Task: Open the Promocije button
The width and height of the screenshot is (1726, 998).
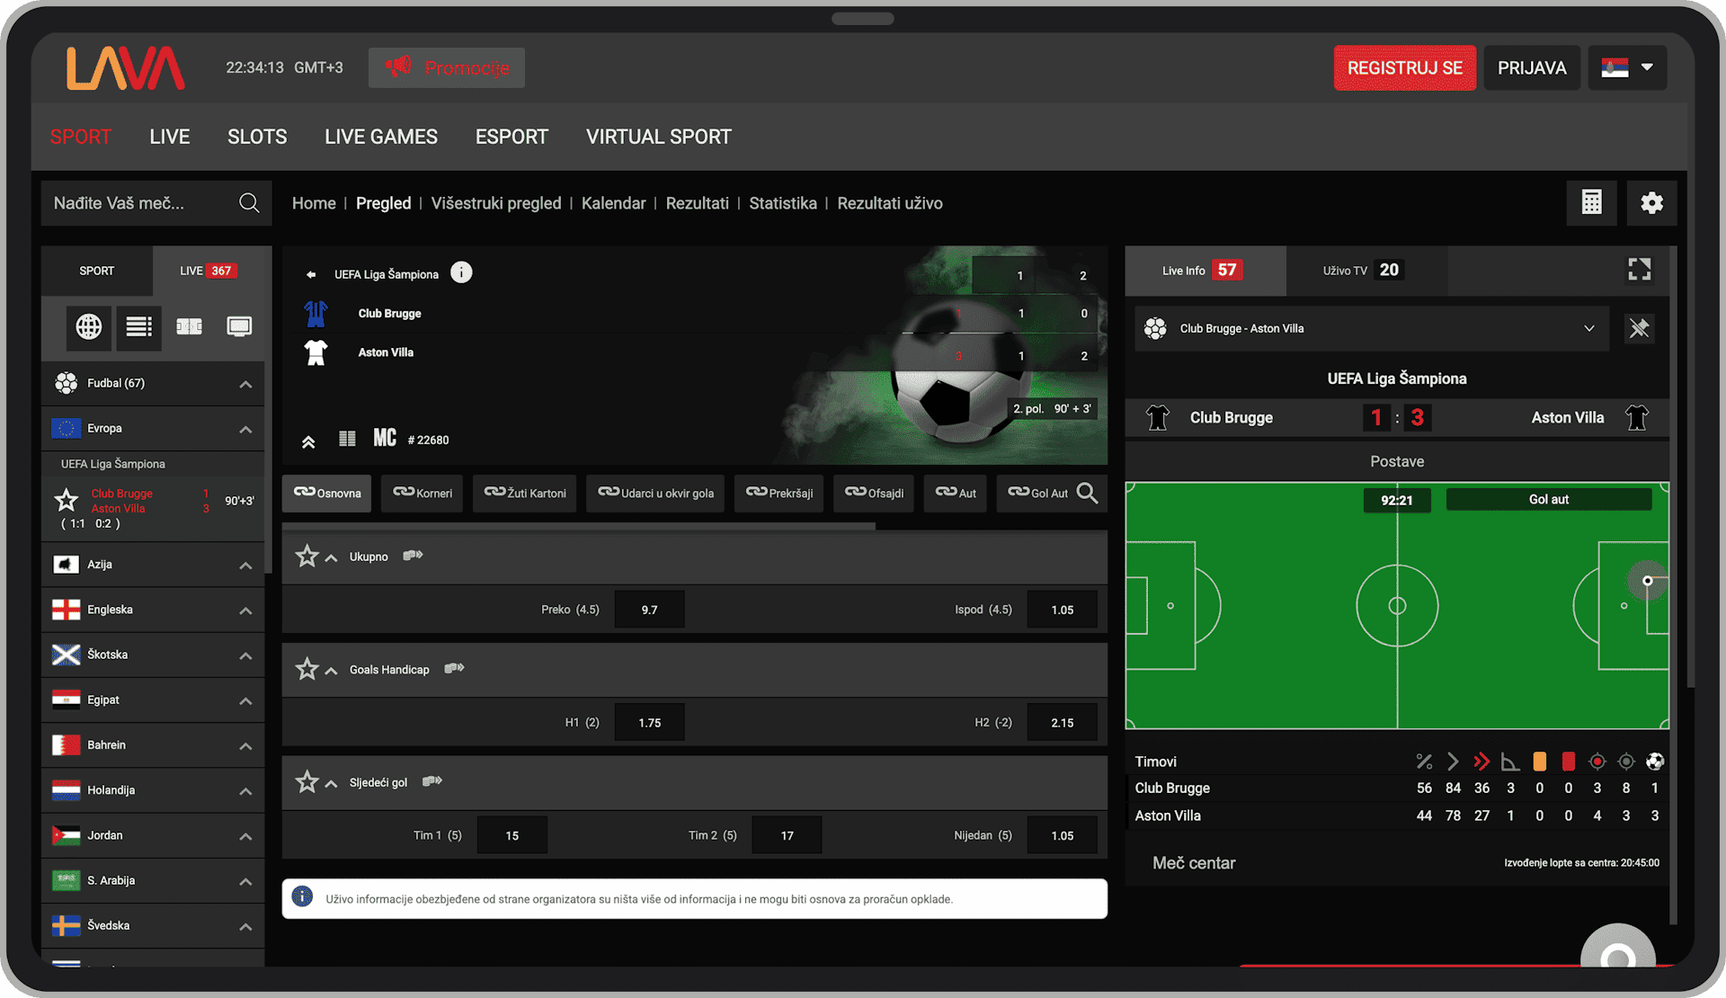Action: 447,68
